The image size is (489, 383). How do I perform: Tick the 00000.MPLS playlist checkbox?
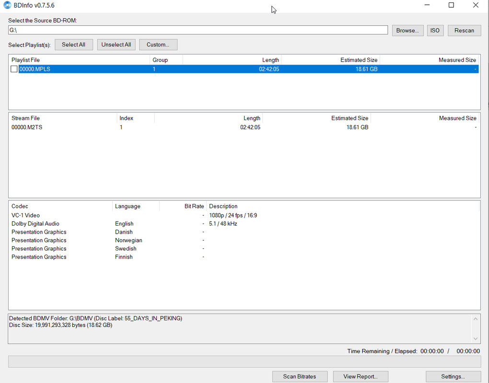[14, 69]
